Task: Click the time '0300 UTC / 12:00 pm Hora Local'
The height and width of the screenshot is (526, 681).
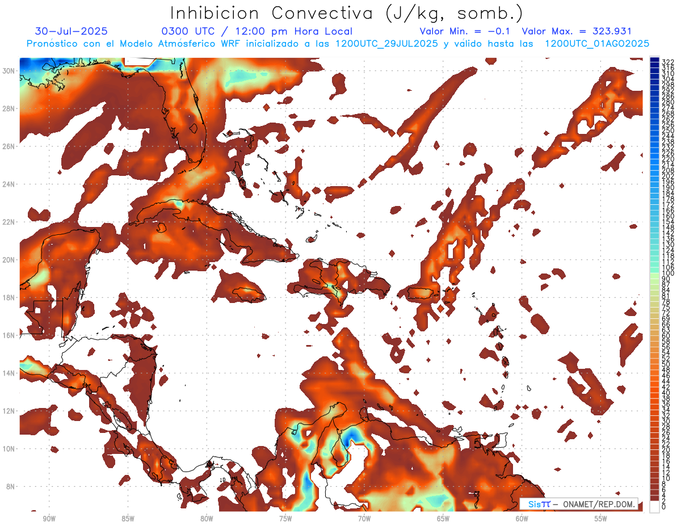Action: 257,32
